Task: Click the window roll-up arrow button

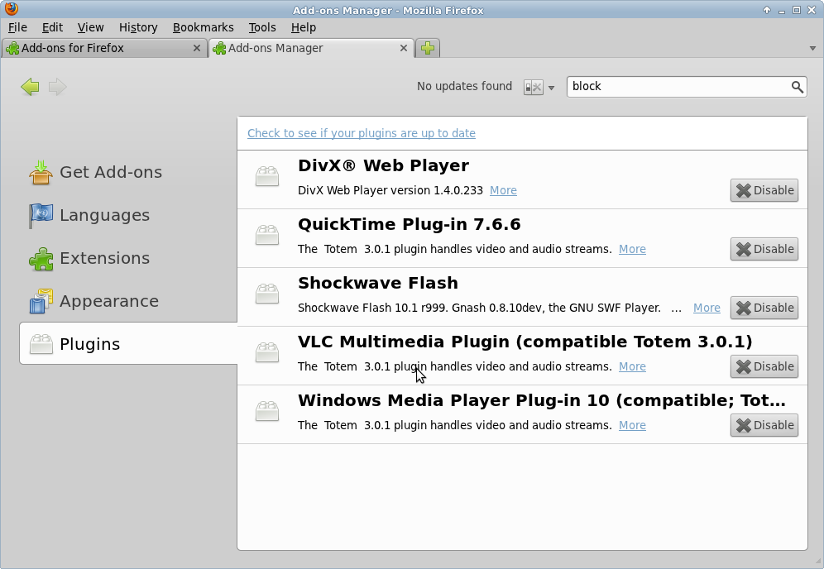Action: click(x=767, y=10)
